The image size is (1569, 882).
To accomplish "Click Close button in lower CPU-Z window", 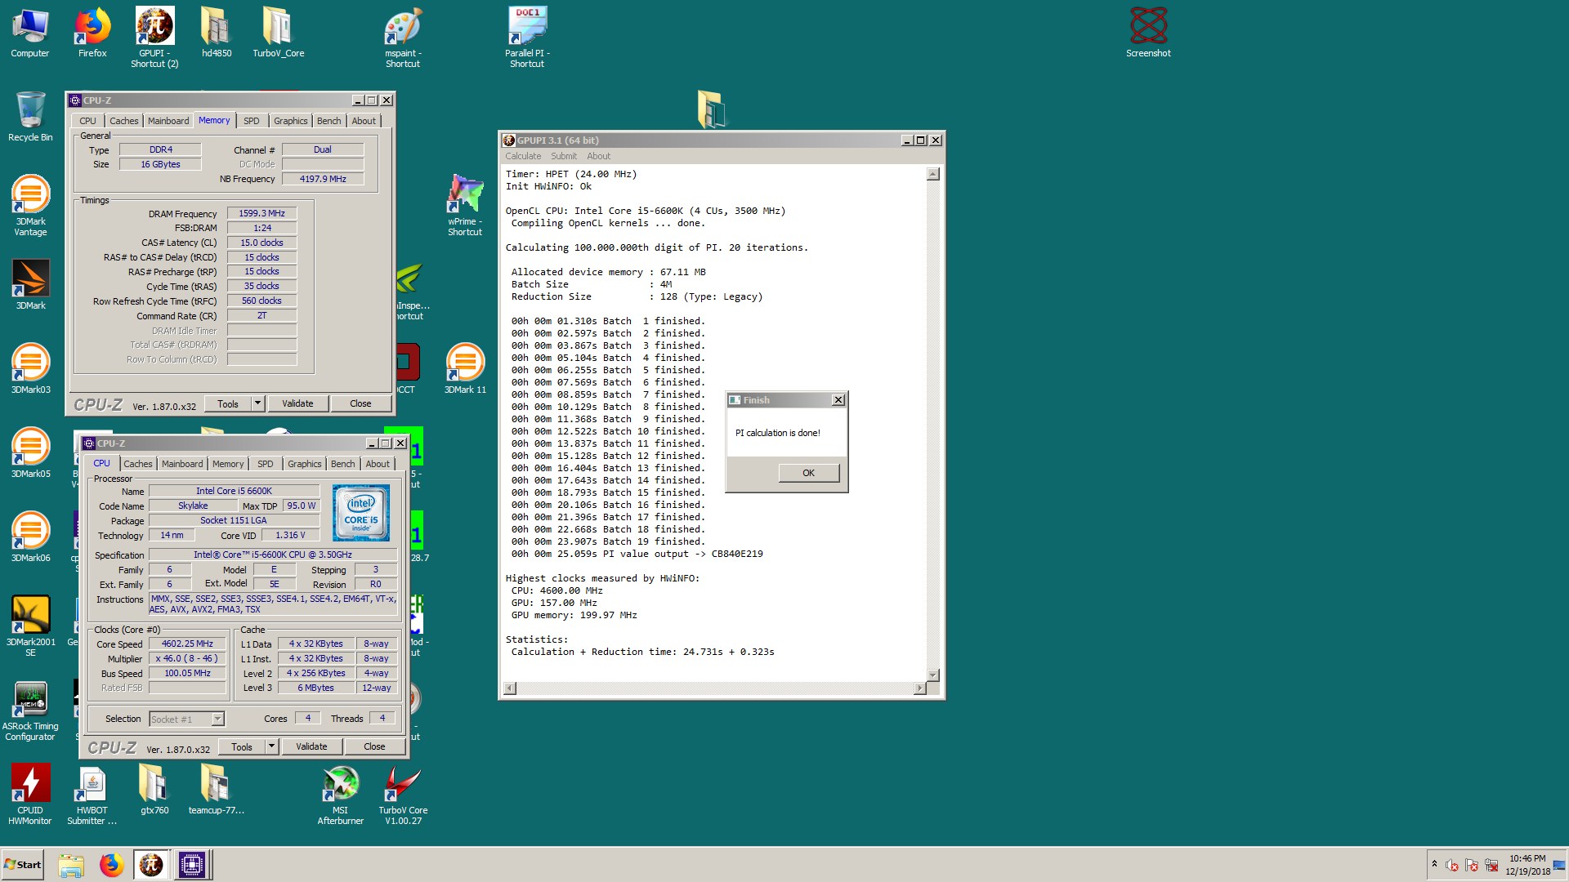I will click(374, 746).
